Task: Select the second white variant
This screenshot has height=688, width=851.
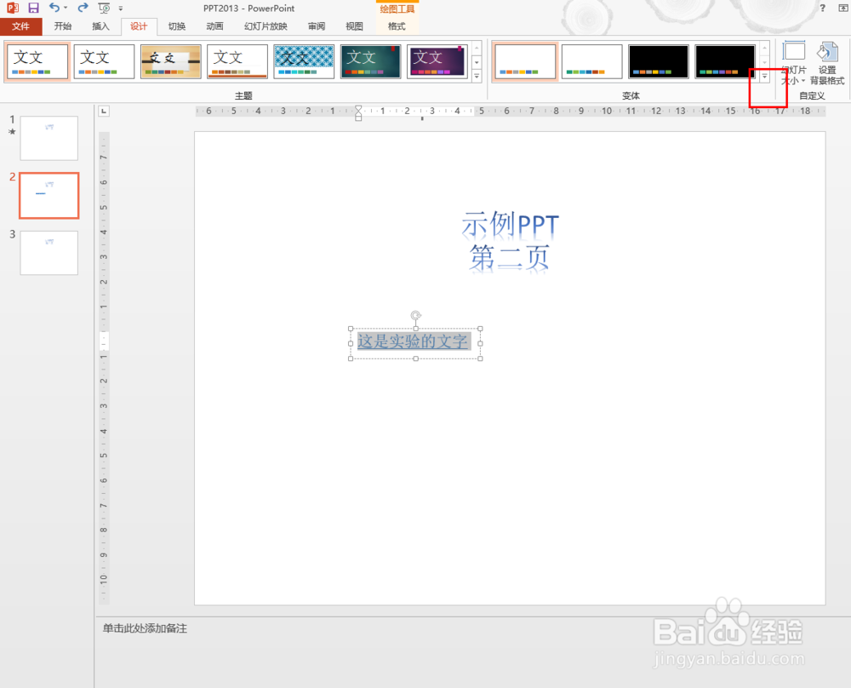Action: coord(592,62)
